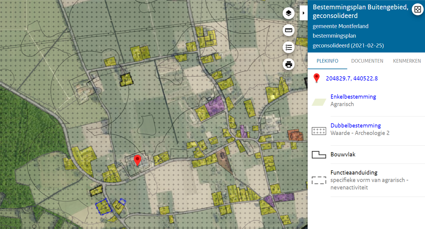Click the 'bestemmingsplan' plan type text
Viewport: 425px width, 229px height.
point(334,36)
